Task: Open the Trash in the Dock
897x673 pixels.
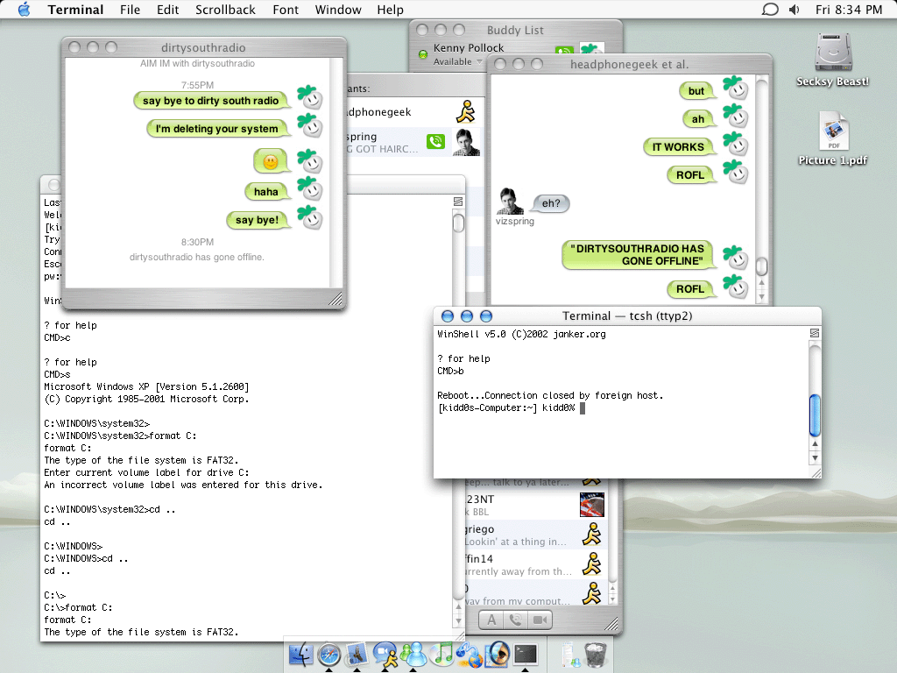Action: [x=596, y=655]
